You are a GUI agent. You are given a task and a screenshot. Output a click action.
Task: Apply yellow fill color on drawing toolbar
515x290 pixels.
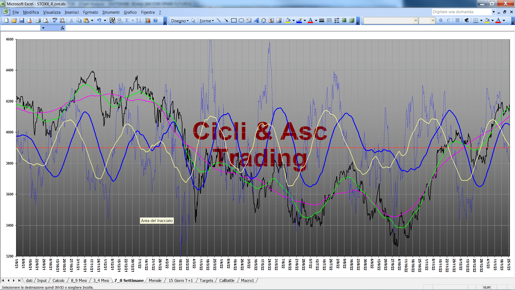[288, 20]
